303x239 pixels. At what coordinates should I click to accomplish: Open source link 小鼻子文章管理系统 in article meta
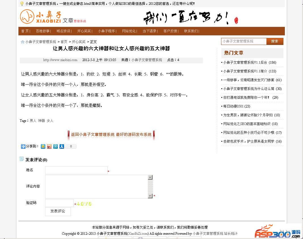(147, 60)
